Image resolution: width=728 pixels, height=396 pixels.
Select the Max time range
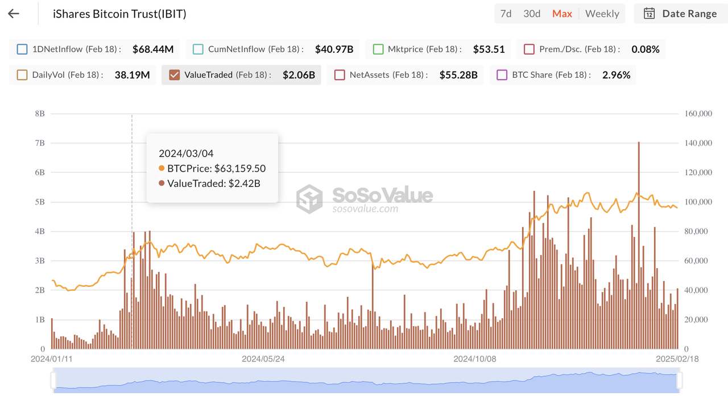click(562, 14)
